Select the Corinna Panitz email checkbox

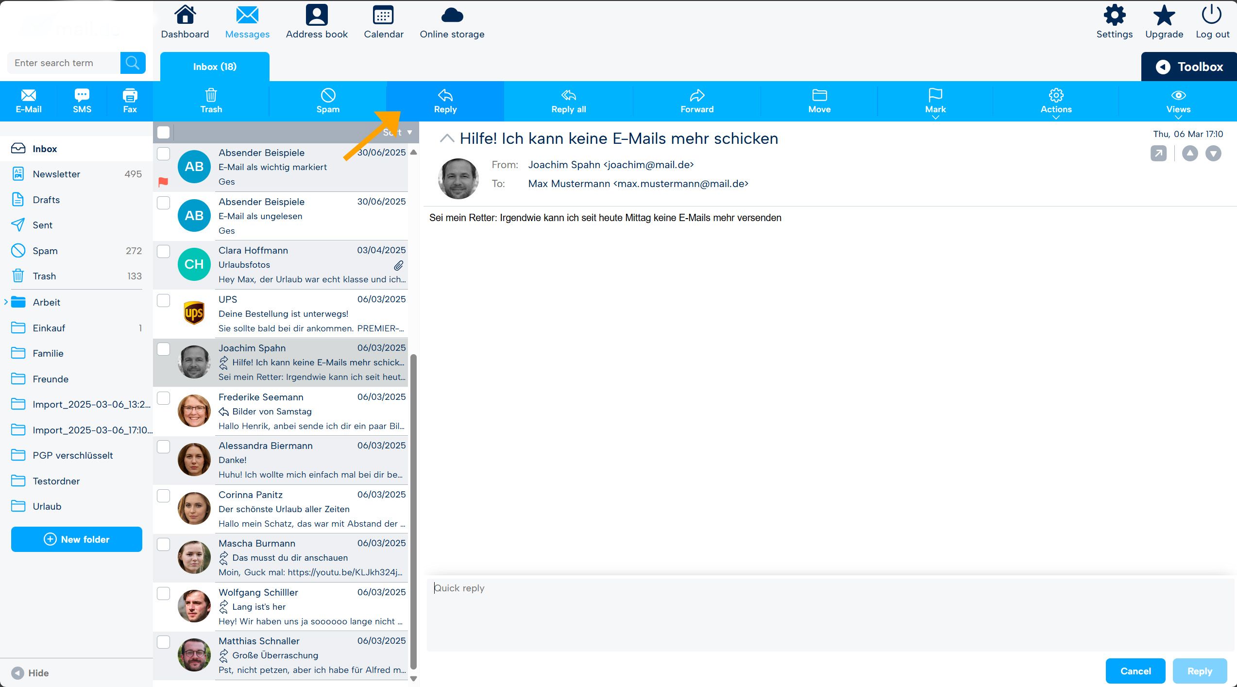tap(164, 496)
